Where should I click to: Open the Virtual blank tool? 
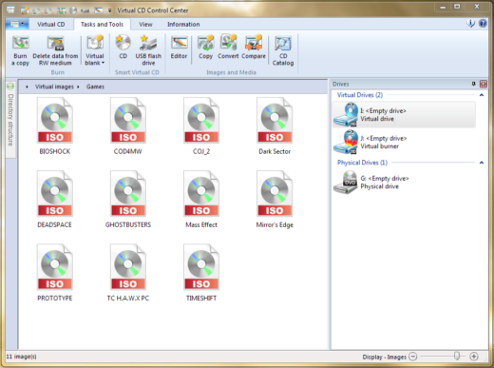point(95,50)
